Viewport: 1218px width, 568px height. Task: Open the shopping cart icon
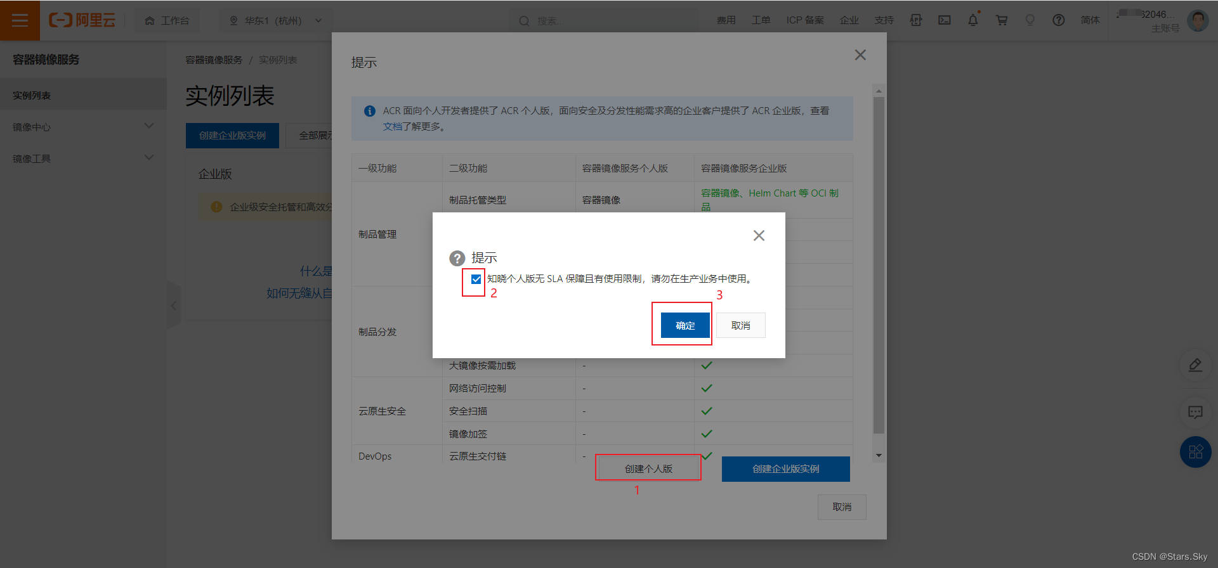pyautogui.click(x=1002, y=20)
